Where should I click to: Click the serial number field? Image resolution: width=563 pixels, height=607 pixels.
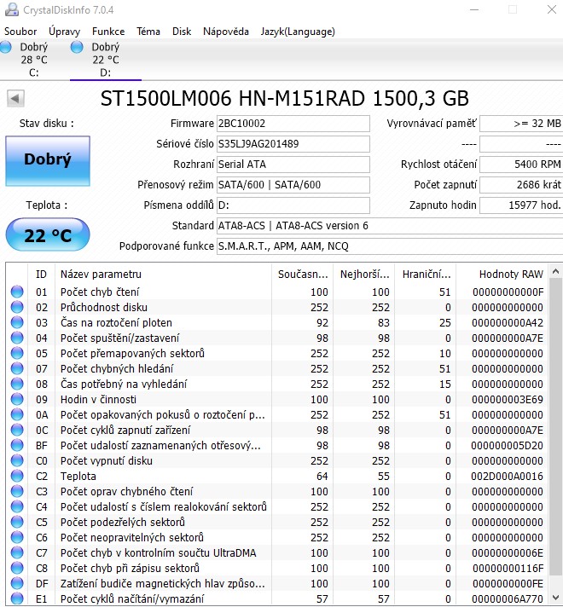click(x=293, y=144)
